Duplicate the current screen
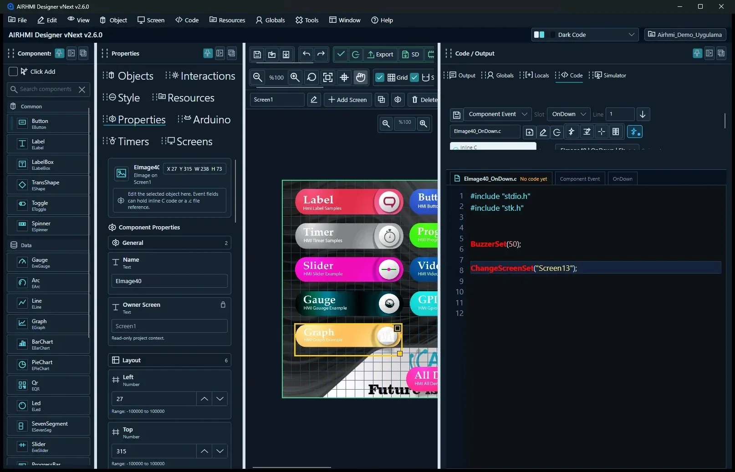Viewport: 735px width, 472px height. (x=382, y=100)
